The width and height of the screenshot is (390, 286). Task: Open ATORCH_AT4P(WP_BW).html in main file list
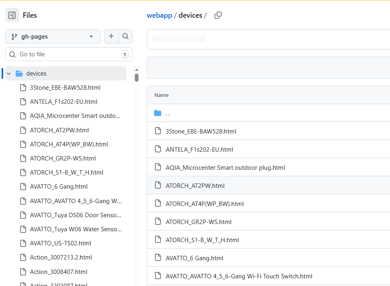coord(205,204)
